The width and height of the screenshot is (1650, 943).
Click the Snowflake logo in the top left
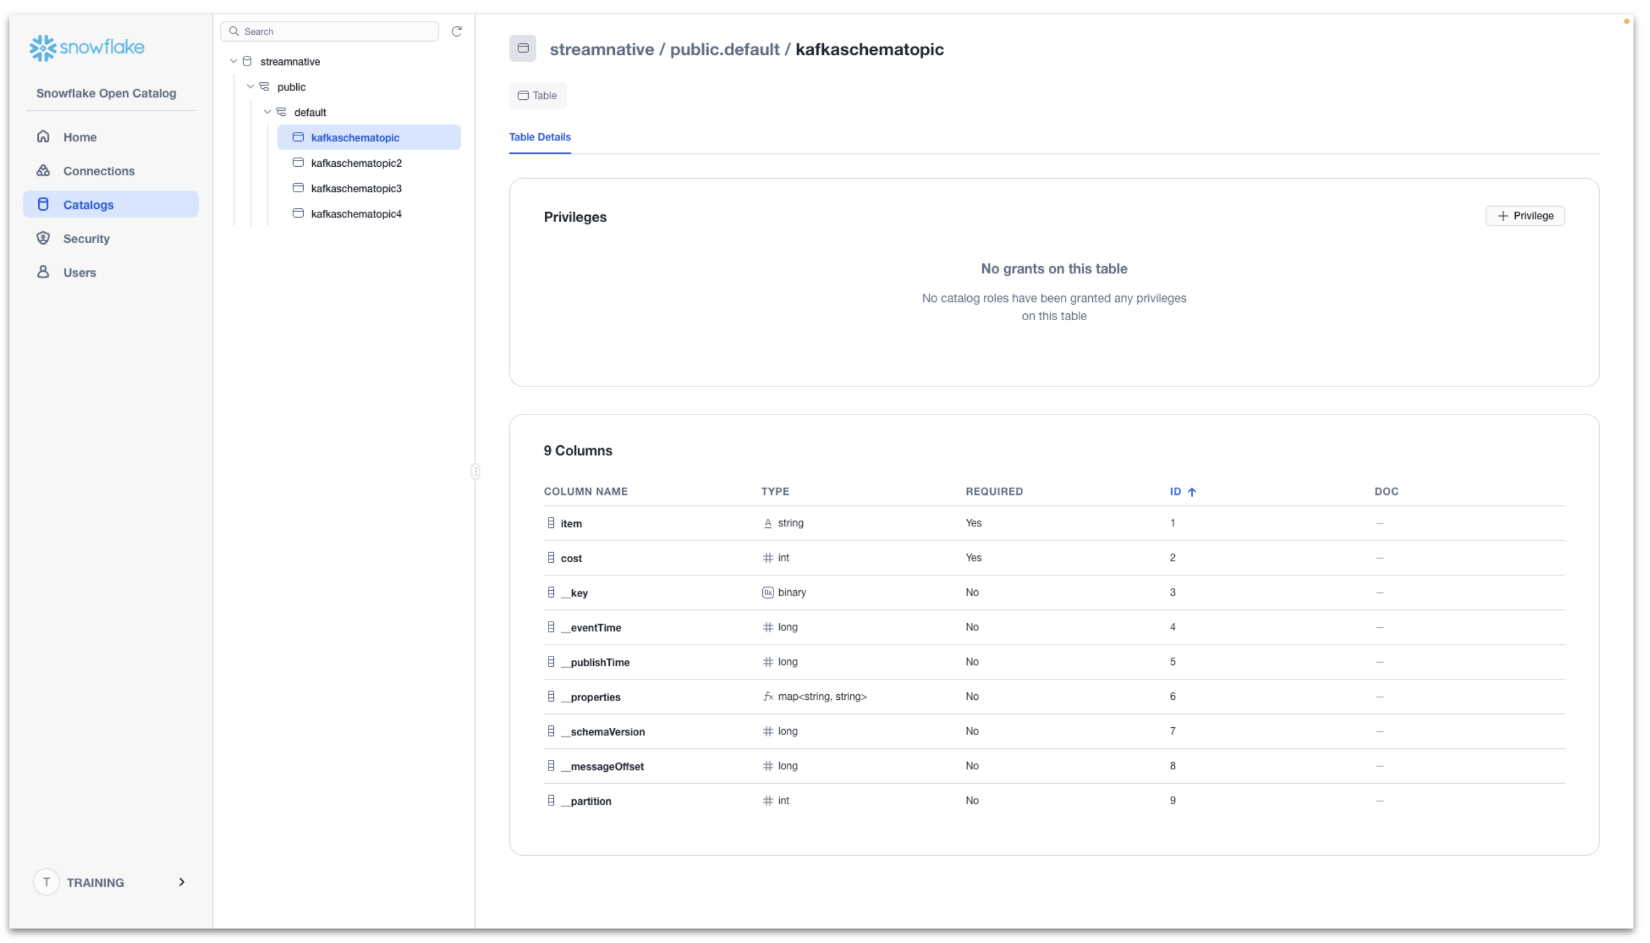86,47
